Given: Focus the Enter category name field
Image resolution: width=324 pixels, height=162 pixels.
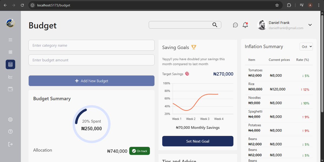Looking at the screenshot, I should click(x=92, y=45).
